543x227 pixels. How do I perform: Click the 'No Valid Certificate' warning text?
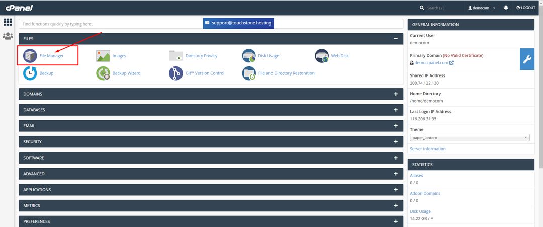pos(463,55)
